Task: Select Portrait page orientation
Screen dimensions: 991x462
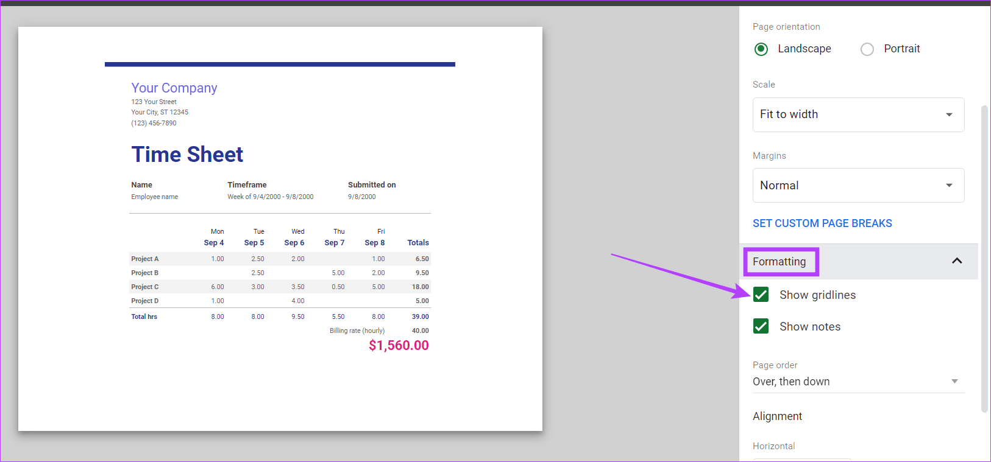Action: pos(867,49)
